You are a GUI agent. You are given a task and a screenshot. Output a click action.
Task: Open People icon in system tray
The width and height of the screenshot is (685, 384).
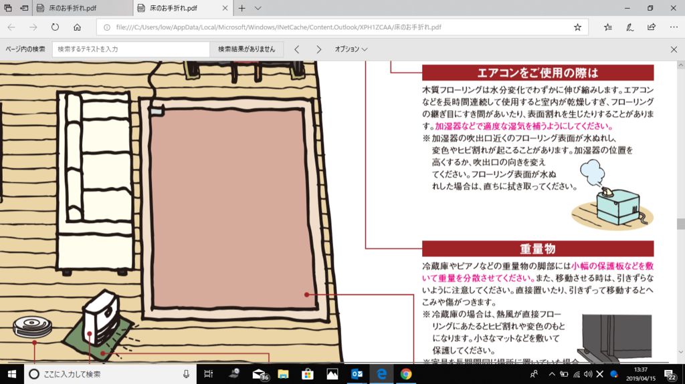pos(534,374)
